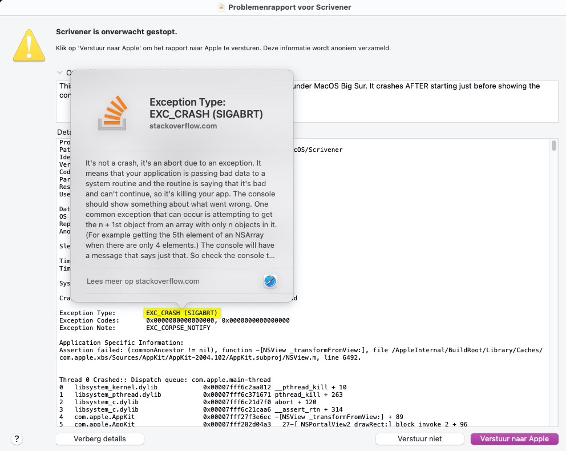
Task: Click the pthread_kill + 263 stack frame
Action: click(201, 394)
